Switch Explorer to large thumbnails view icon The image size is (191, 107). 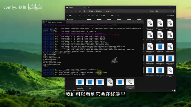[x=175, y=90]
